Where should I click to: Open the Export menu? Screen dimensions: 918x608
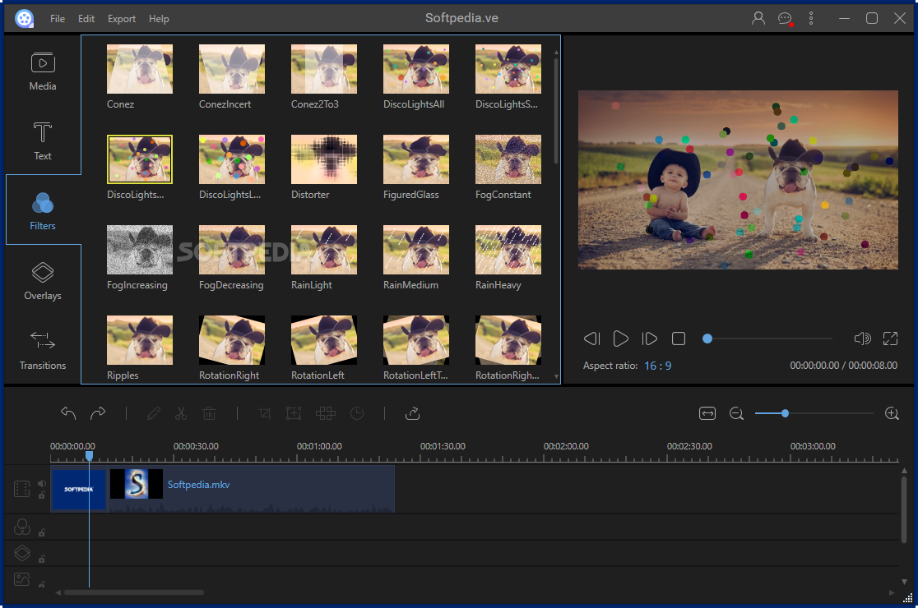[122, 19]
